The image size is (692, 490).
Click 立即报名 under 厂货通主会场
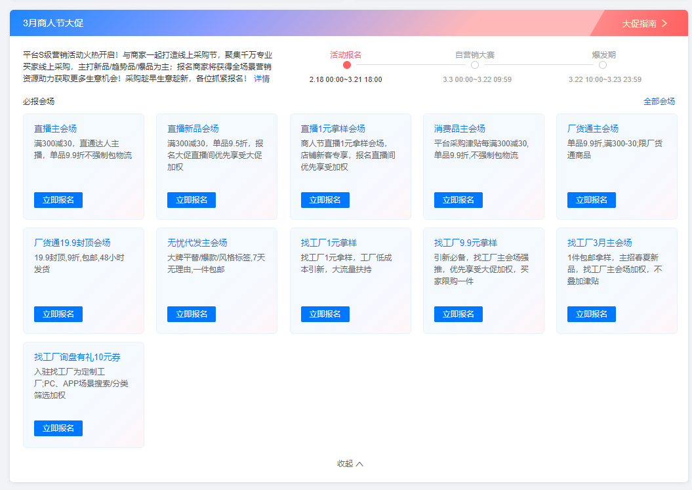tap(591, 199)
